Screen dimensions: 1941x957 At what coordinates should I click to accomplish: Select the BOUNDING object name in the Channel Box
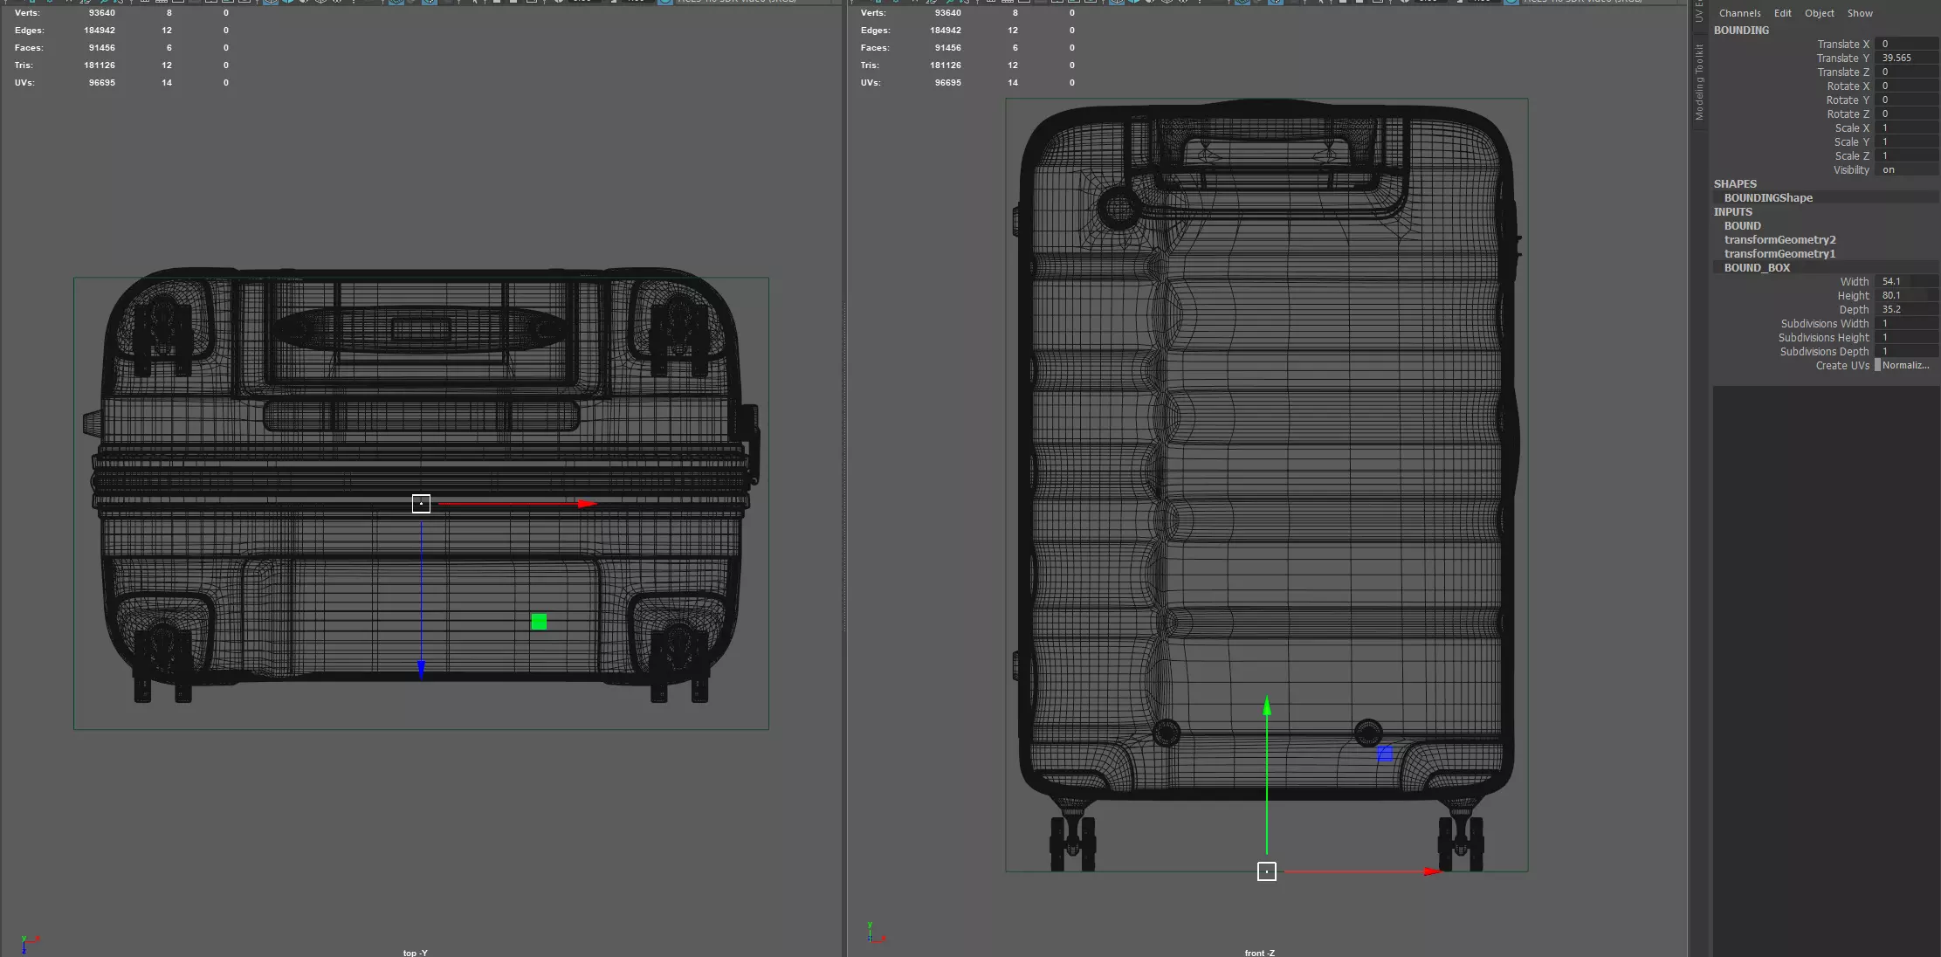[x=1741, y=31]
